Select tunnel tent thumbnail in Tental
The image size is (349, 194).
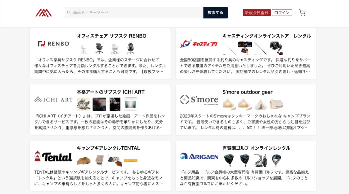(x=115, y=161)
